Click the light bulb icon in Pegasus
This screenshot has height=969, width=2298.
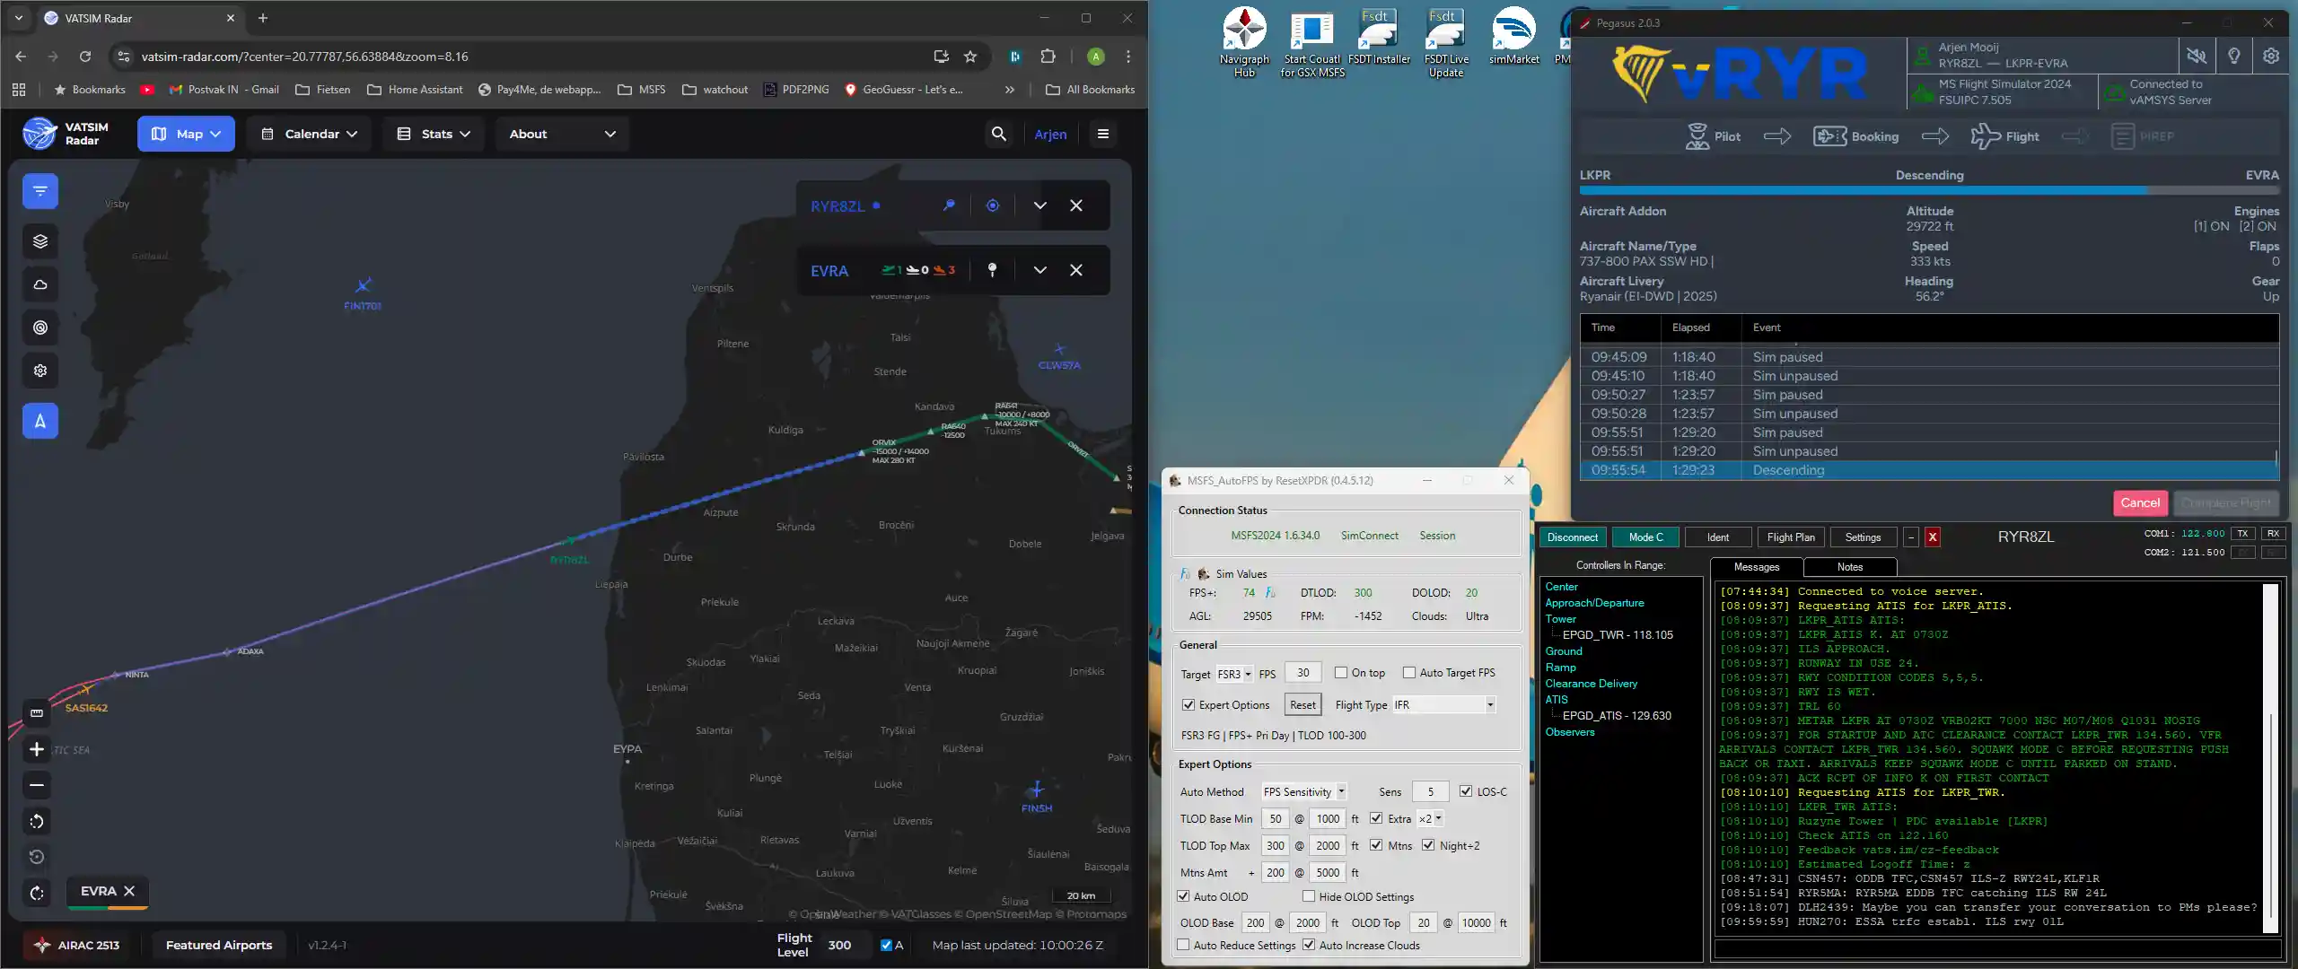tap(2234, 57)
